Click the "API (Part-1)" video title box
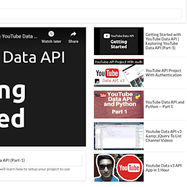The height and width of the screenshot is (187, 187). (x=41, y=161)
